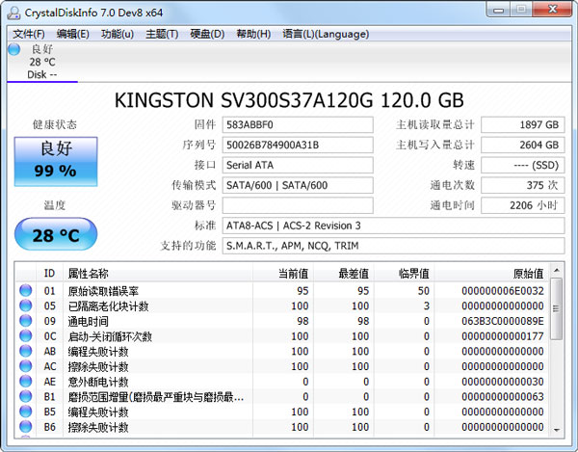578x452 pixels.
Task: Select the 良好 28 °C Disk tab
Action: pos(42,62)
